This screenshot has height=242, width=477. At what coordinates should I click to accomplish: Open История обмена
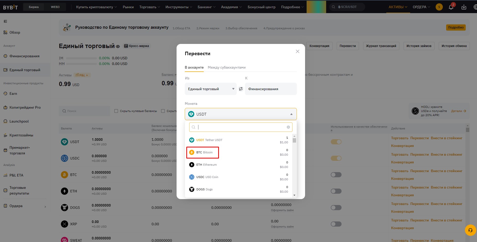(x=454, y=46)
